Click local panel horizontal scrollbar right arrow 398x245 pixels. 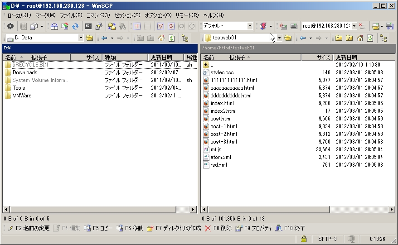coord(193,210)
